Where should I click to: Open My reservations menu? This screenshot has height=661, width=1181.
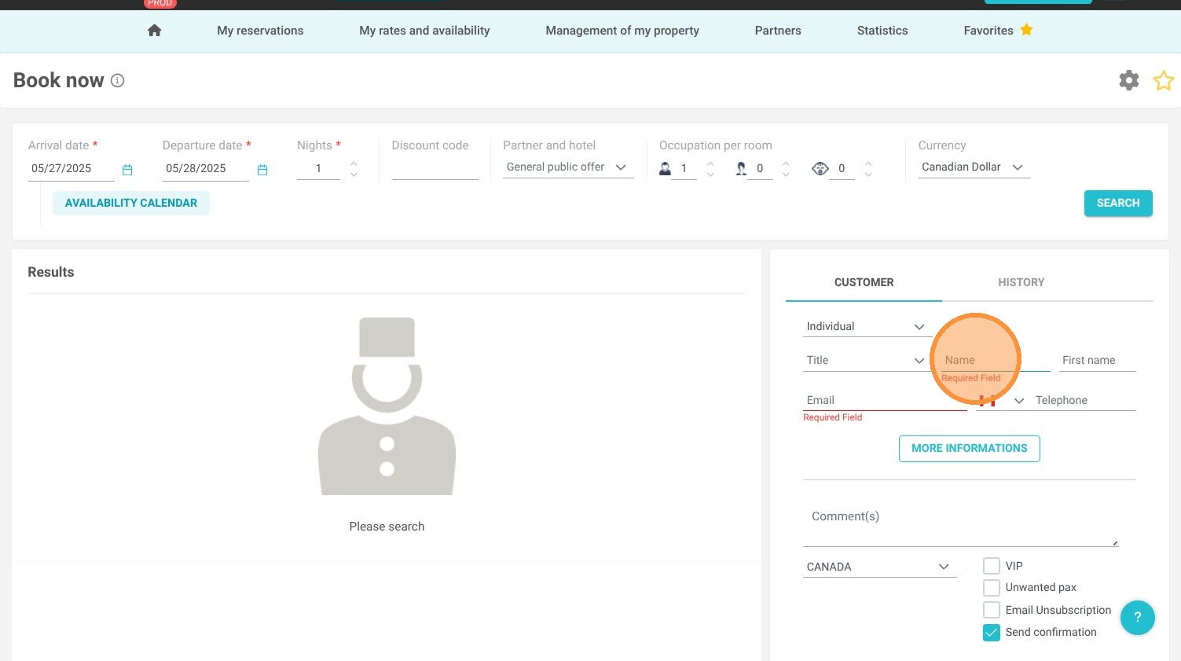pos(260,31)
